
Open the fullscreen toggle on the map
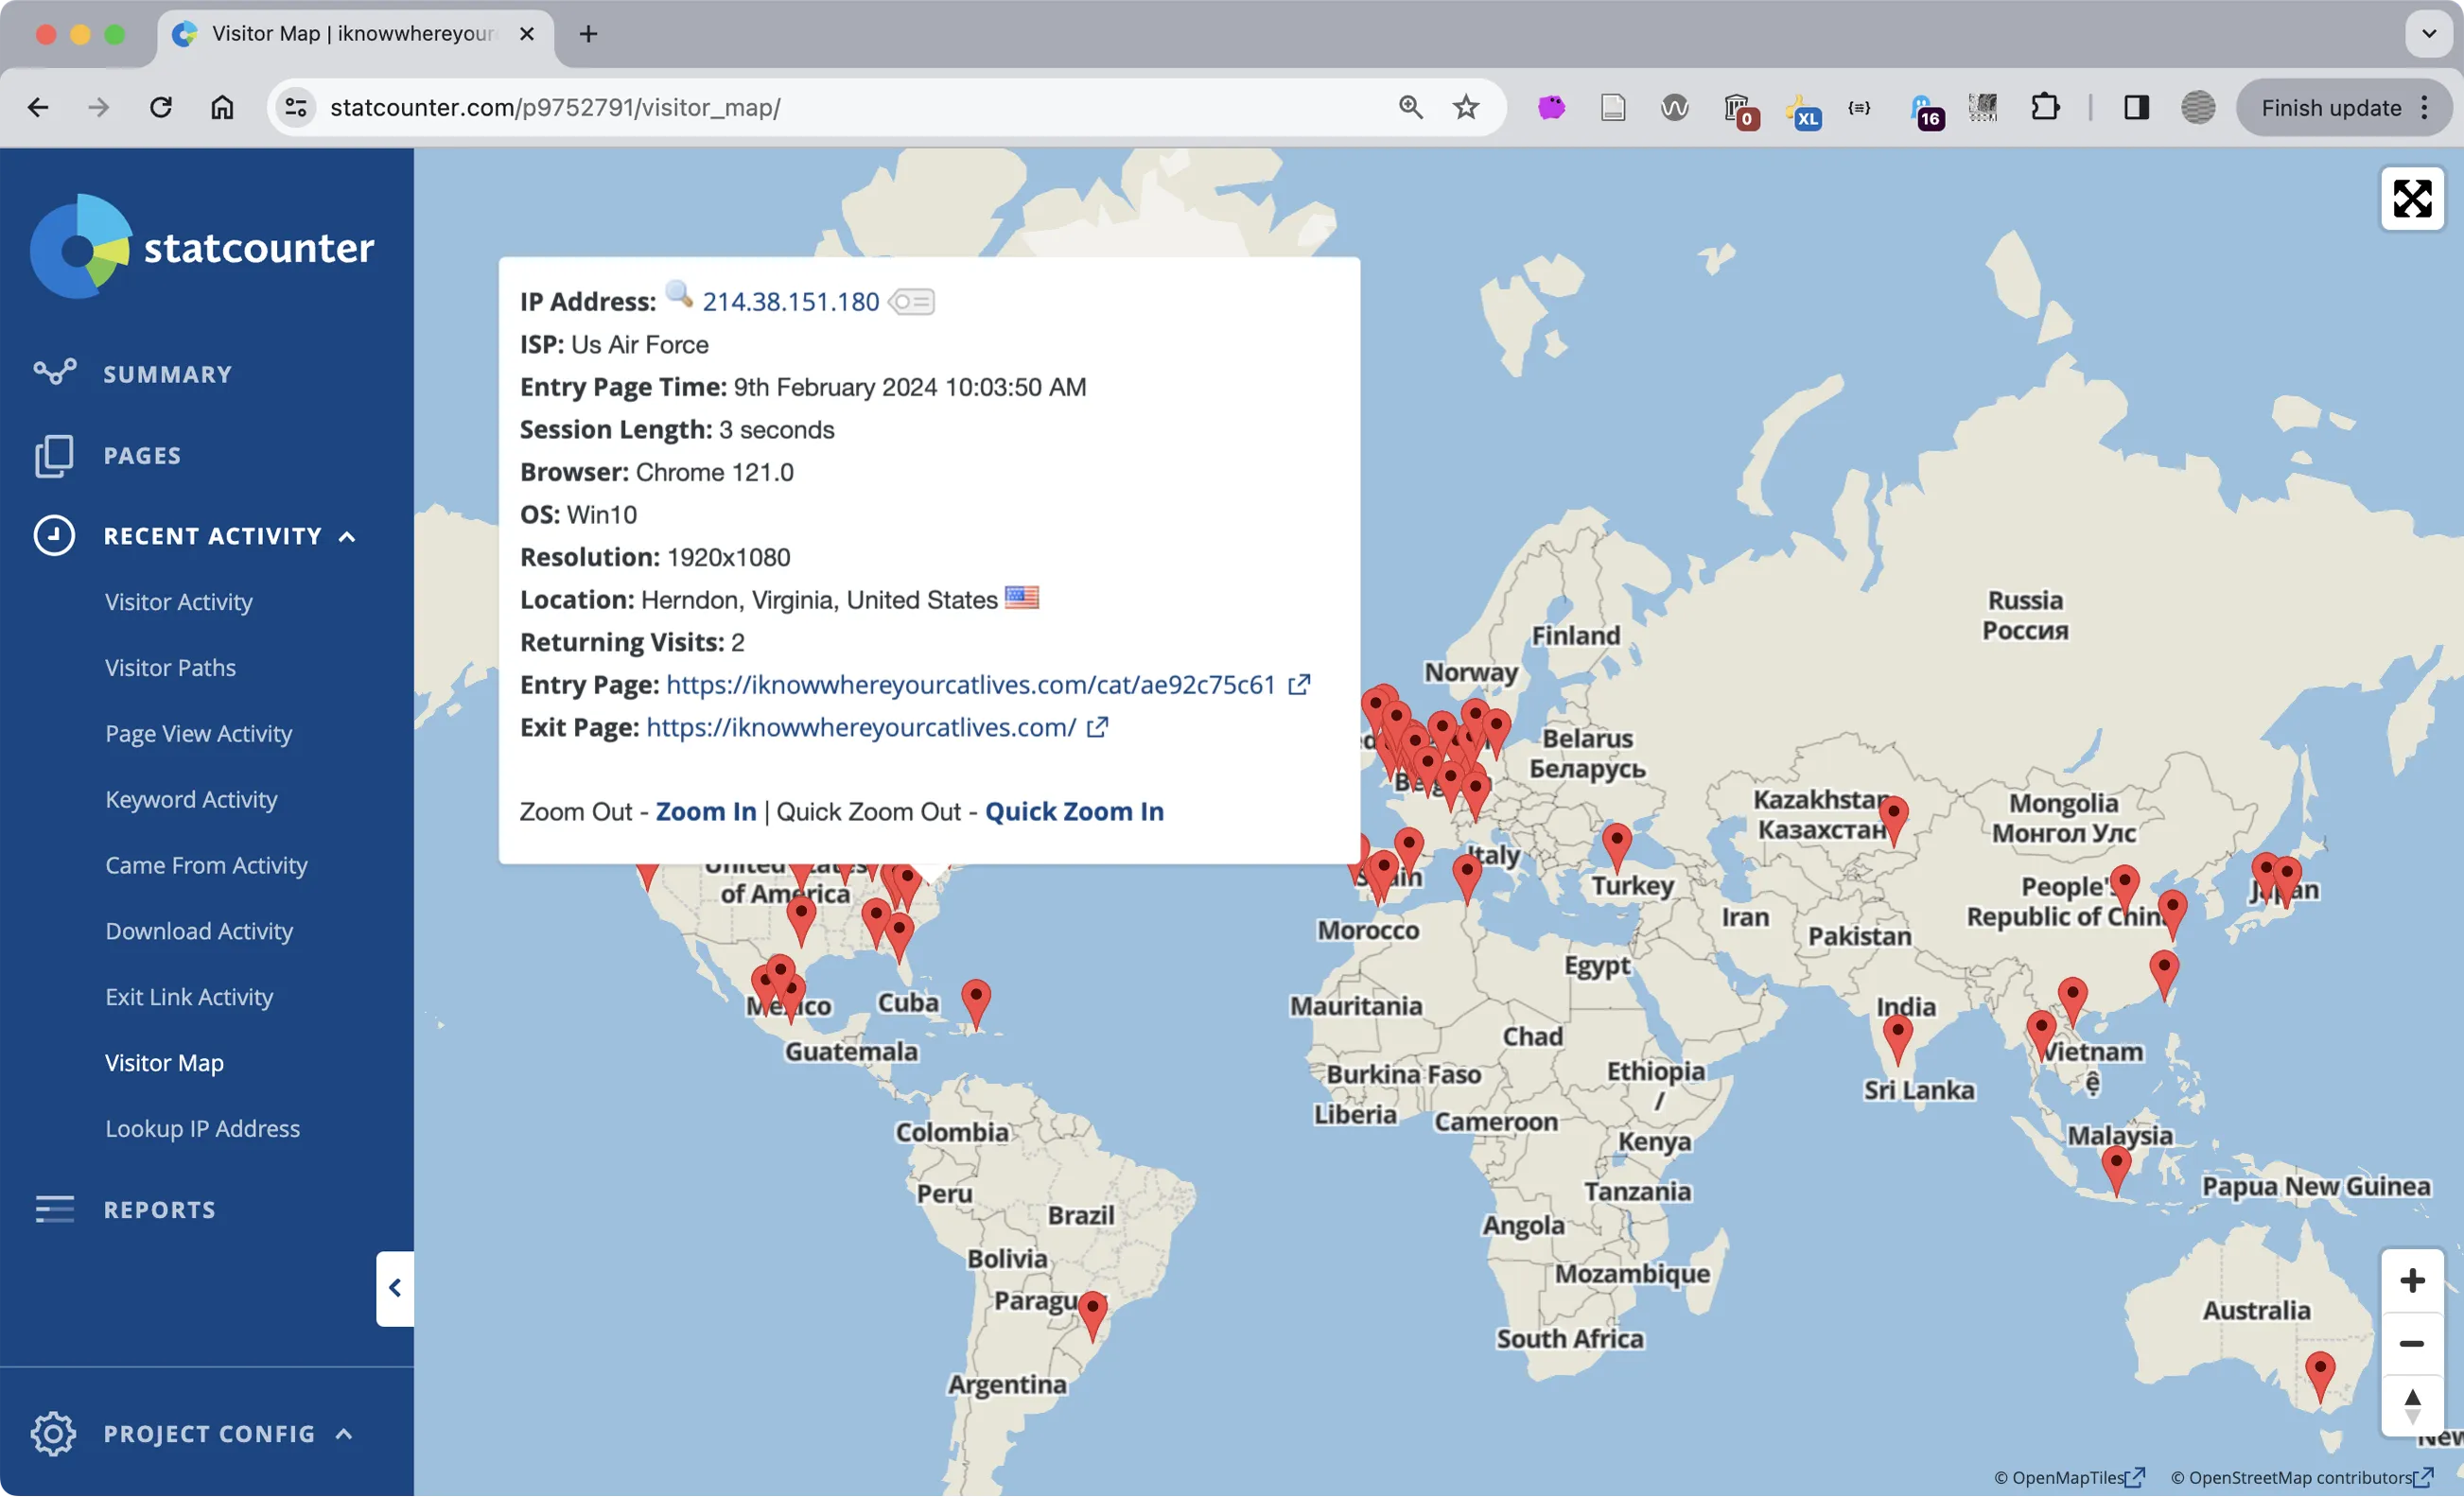tap(2412, 198)
